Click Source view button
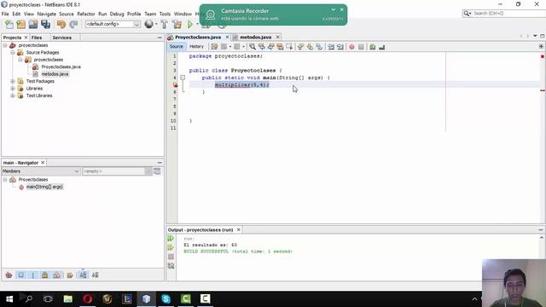This screenshot has height=307, width=546. pos(177,47)
